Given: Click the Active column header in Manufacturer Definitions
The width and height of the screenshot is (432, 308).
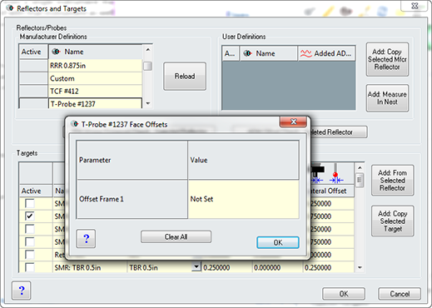Looking at the screenshot, I should pos(33,52).
